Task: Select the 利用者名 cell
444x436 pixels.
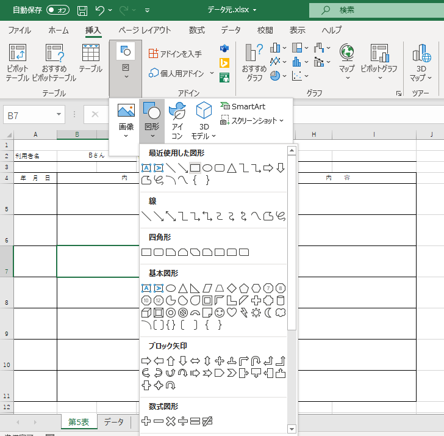Action: coord(35,156)
